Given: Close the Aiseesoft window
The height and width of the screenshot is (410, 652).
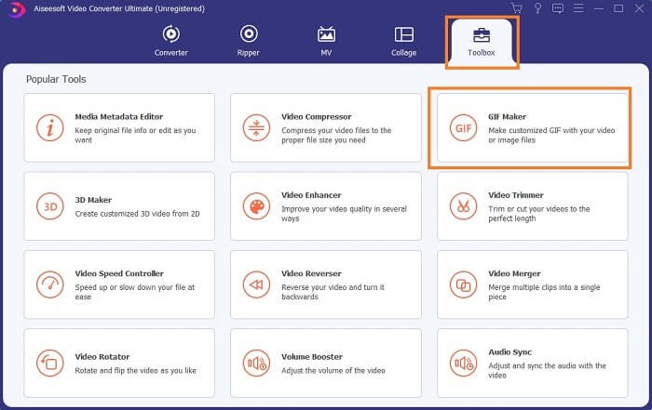Looking at the screenshot, I should tap(639, 8).
